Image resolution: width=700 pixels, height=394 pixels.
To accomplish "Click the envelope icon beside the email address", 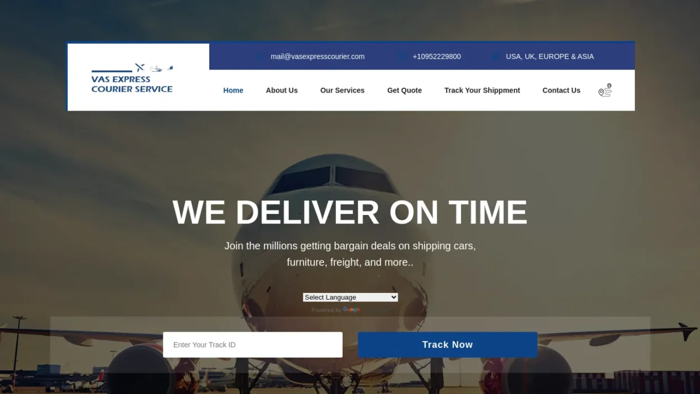I will click(260, 57).
